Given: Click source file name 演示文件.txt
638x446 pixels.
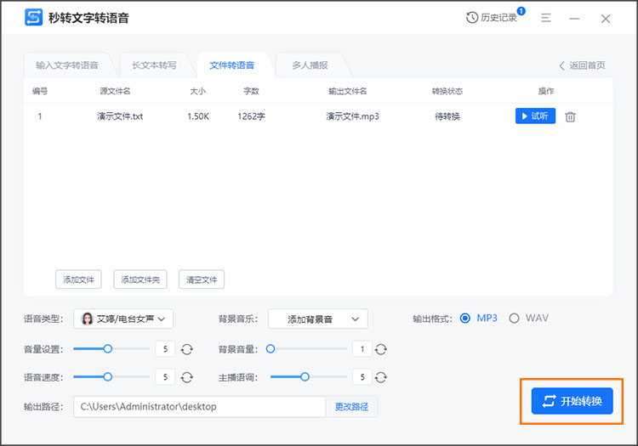Looking at the screenshot, I should click(x=120, y=116).
